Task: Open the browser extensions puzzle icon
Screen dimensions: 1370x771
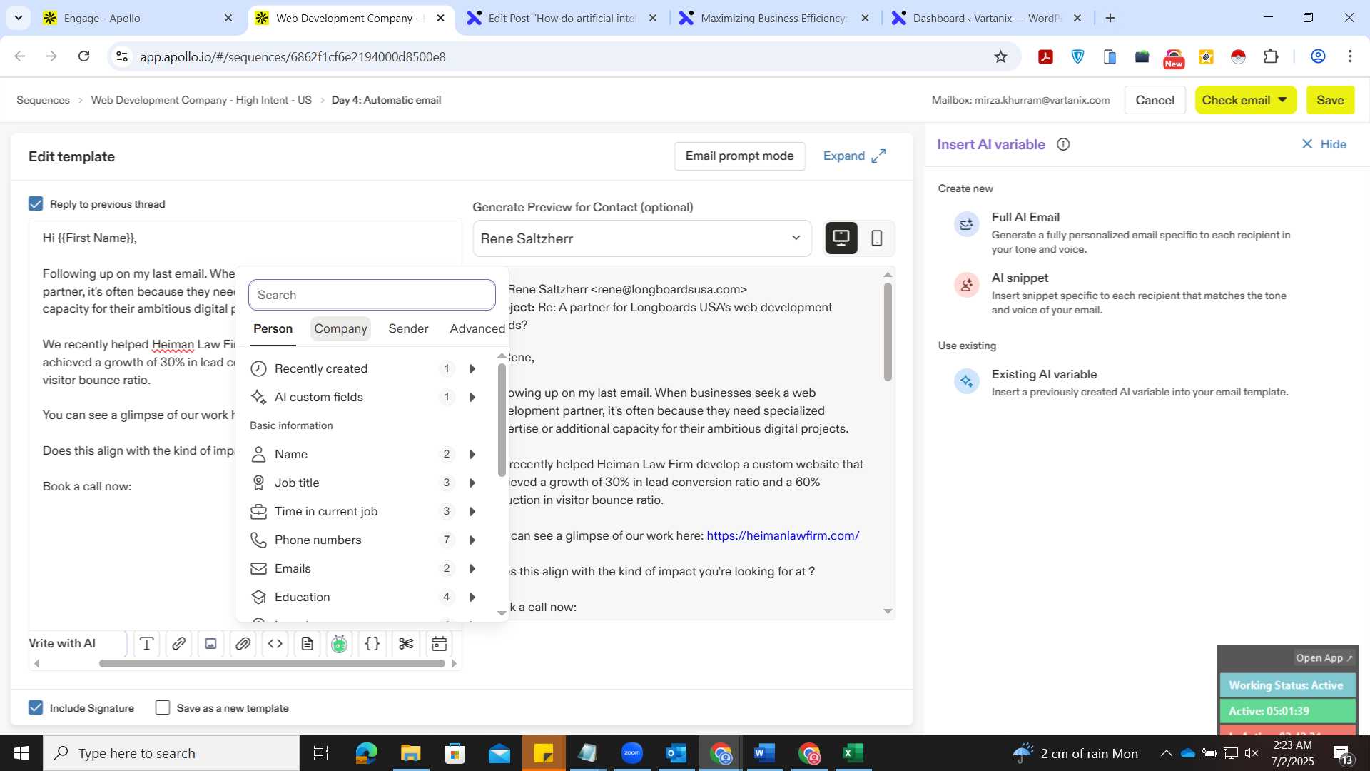Action: [1270, 56]
